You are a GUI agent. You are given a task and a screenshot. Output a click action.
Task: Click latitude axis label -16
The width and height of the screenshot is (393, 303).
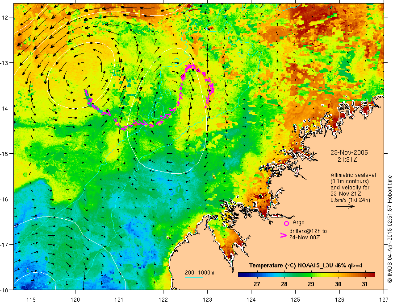pos(5,199)
